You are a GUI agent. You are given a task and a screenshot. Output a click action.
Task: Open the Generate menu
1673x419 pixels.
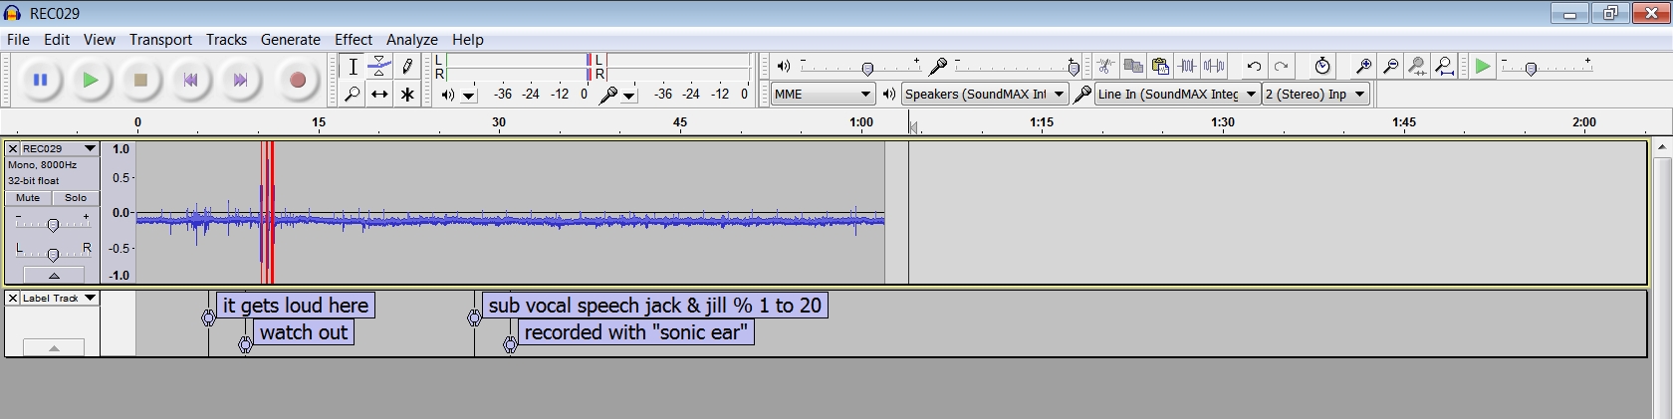[290, 40]
